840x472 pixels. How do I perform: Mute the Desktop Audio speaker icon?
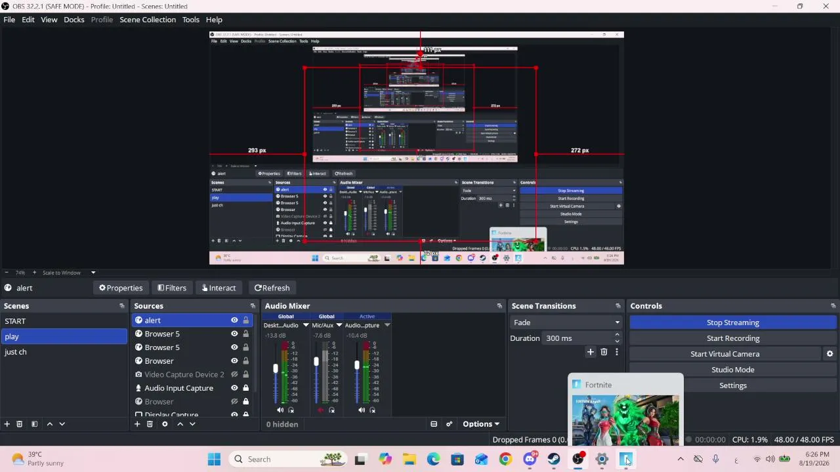click(x=280, y=410)
